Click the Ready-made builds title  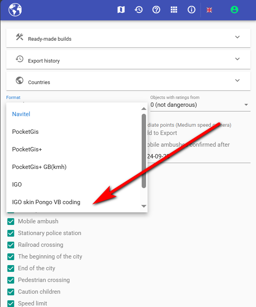pos(50,39)
